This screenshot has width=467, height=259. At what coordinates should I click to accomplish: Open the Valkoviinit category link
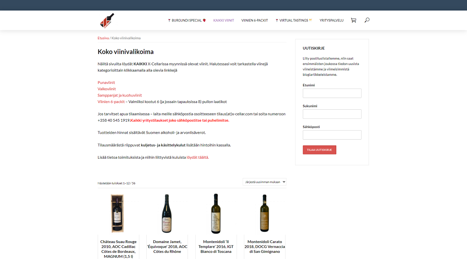[x=107, y=89]
